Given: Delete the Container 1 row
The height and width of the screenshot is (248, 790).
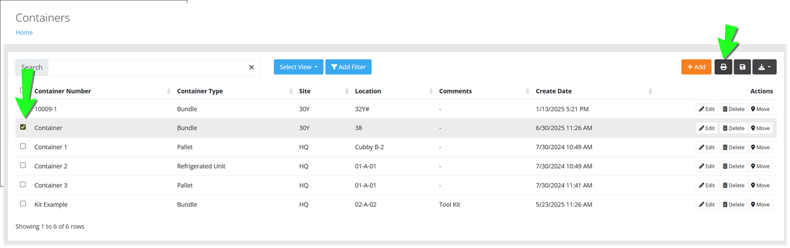Looking at the screenshot, I should tap(734, 147).
